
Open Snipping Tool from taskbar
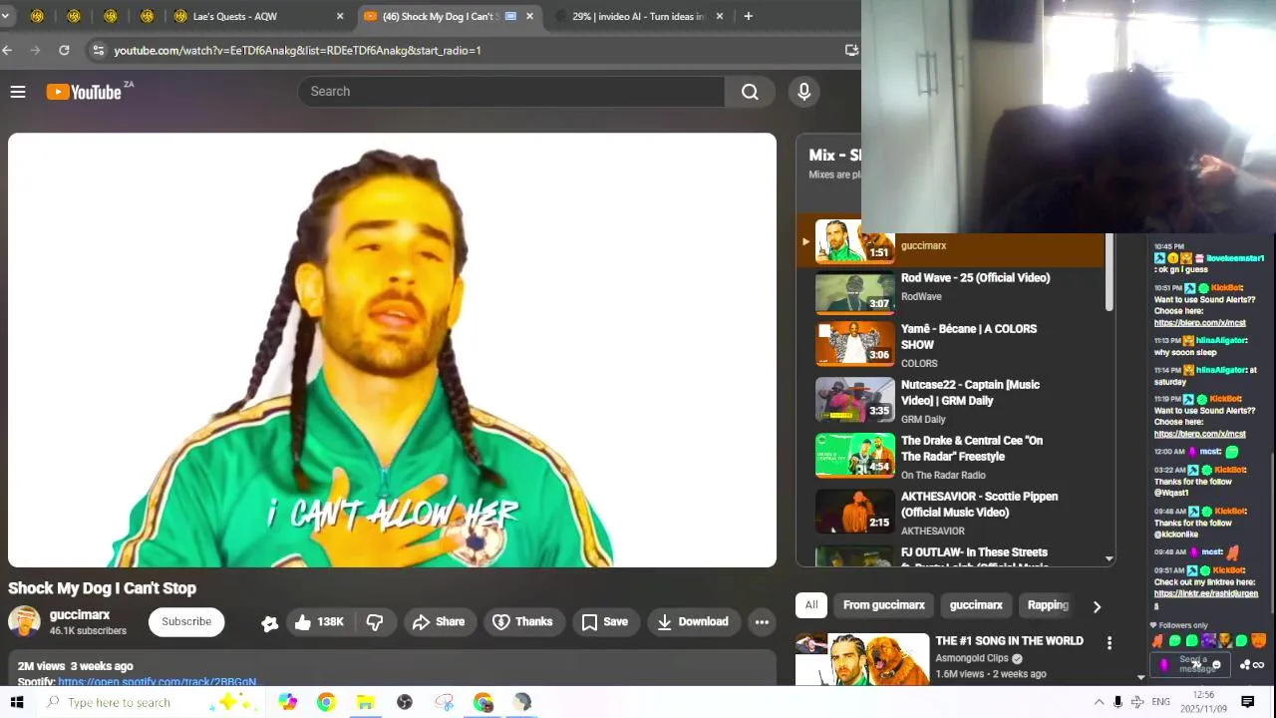click(x=445, y=702)
